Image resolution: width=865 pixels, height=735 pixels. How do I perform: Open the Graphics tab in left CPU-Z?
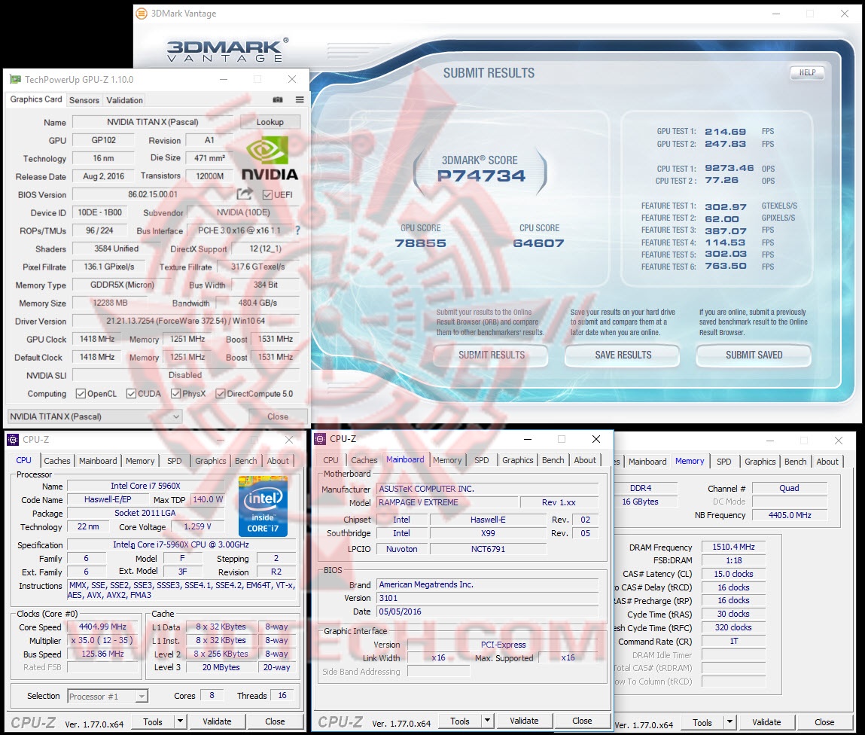pyautogui.click(x=211, y=461)
